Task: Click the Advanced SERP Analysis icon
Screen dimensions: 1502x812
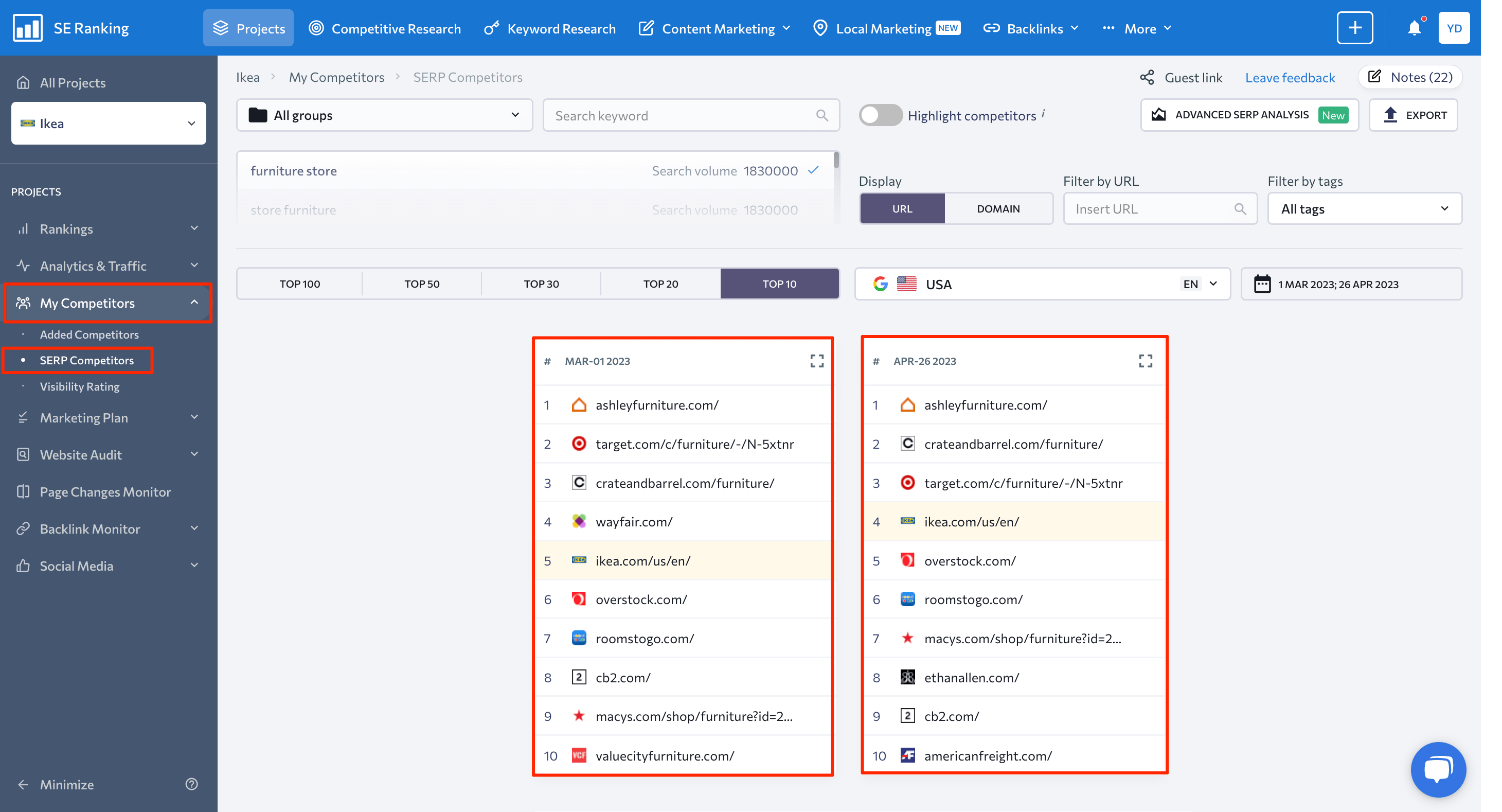Action: (1158, 114)
